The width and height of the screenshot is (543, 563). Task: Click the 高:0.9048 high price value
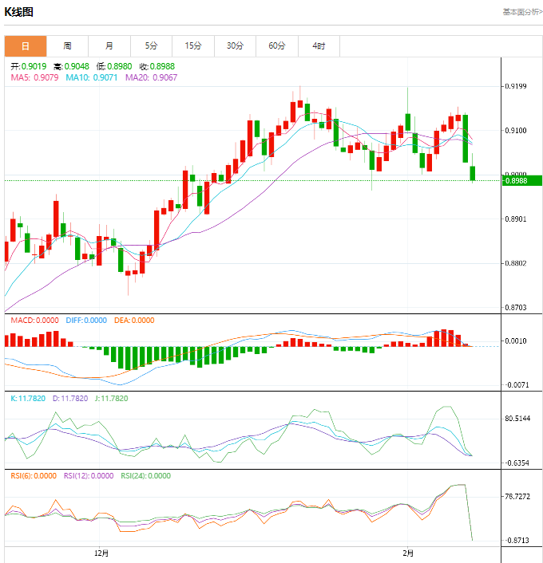click(x=71, y=66)
